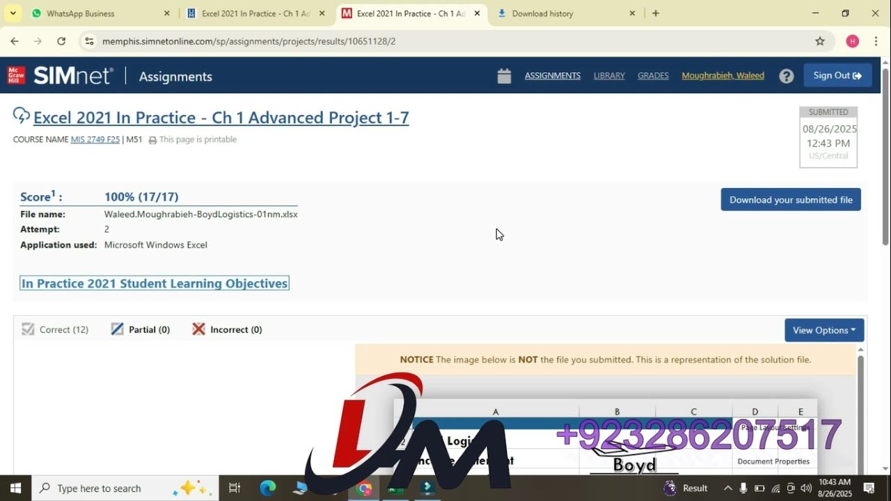Screen dimensions: 891x501
Task: Click the SIMnet logo text
Action: pyautogui.click(x=73, y=75)
